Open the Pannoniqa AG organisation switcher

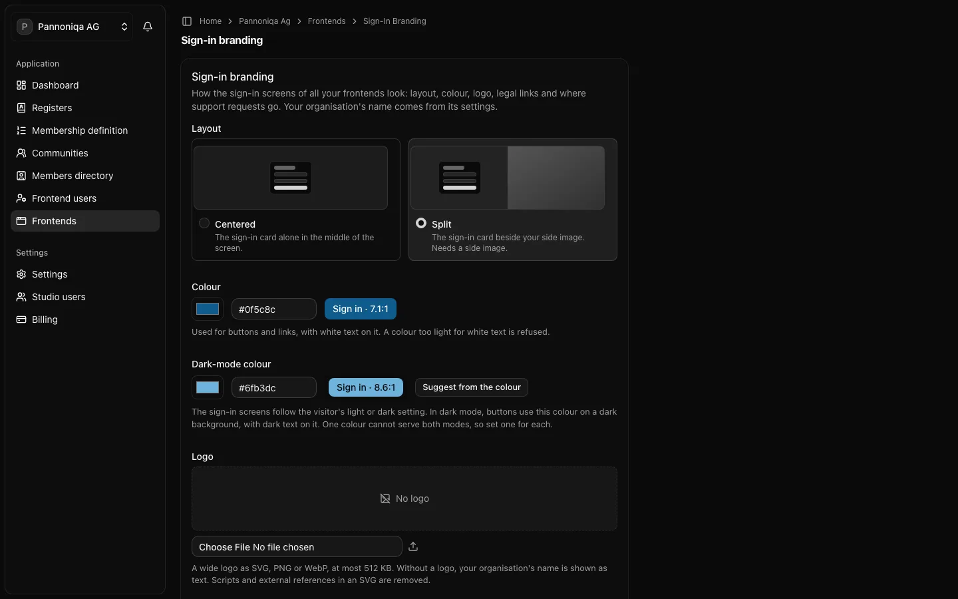click(72, 27)
